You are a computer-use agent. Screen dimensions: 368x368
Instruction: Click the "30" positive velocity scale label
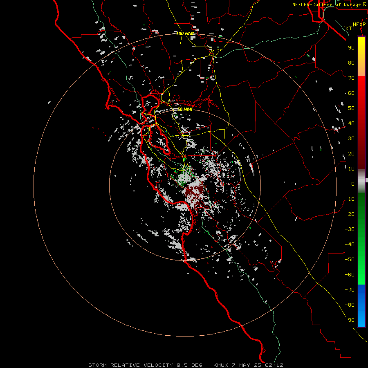351,139
